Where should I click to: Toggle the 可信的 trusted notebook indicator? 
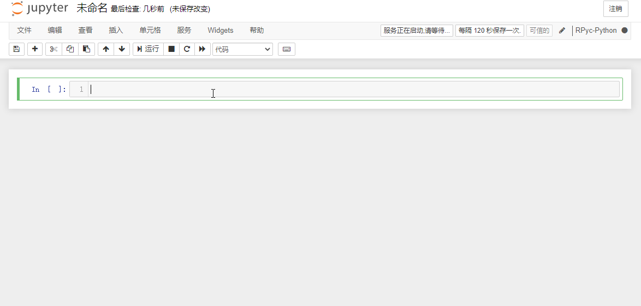click(x=539, y=31)
